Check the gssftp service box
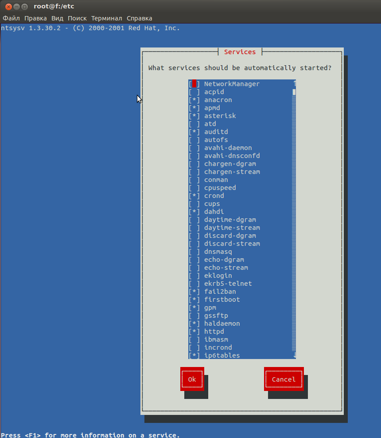 [x=194, y=316]
